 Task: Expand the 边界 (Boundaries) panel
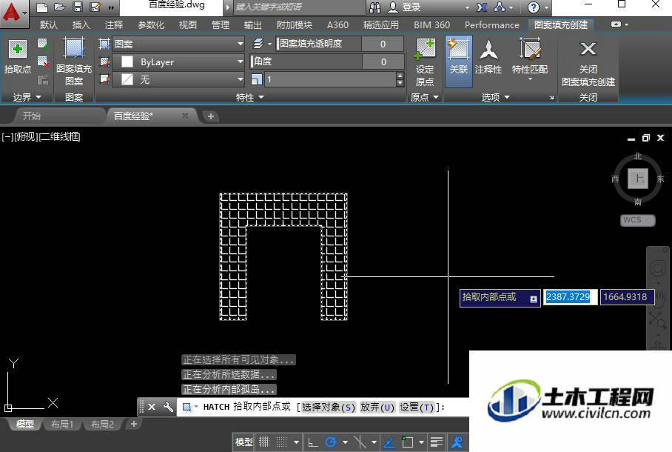(x=27, y=98)
